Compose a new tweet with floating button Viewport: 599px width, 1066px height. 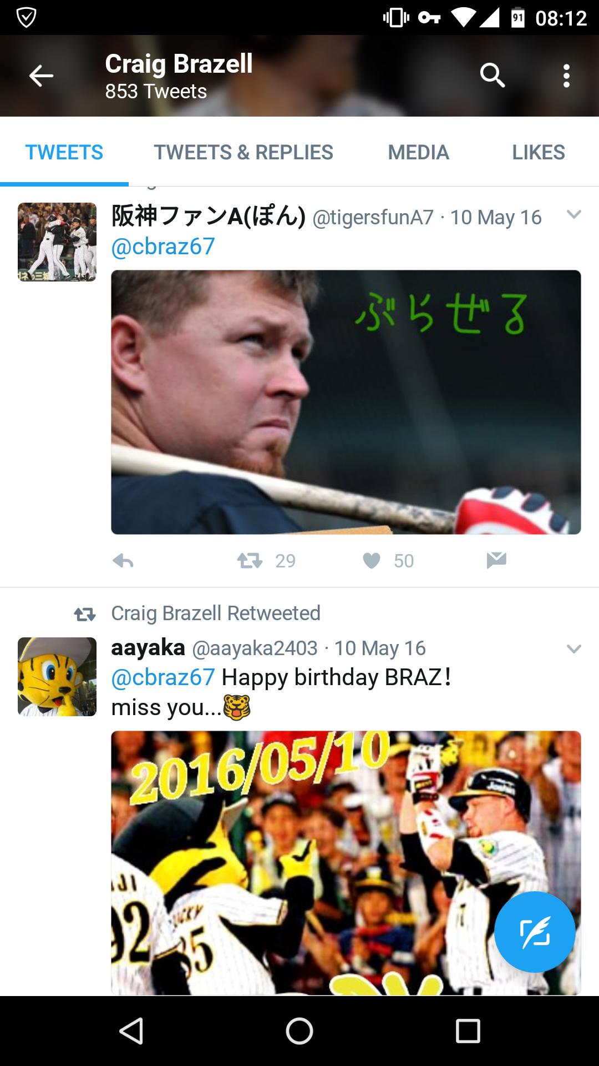pyautogui.click(x=535, y=932)
